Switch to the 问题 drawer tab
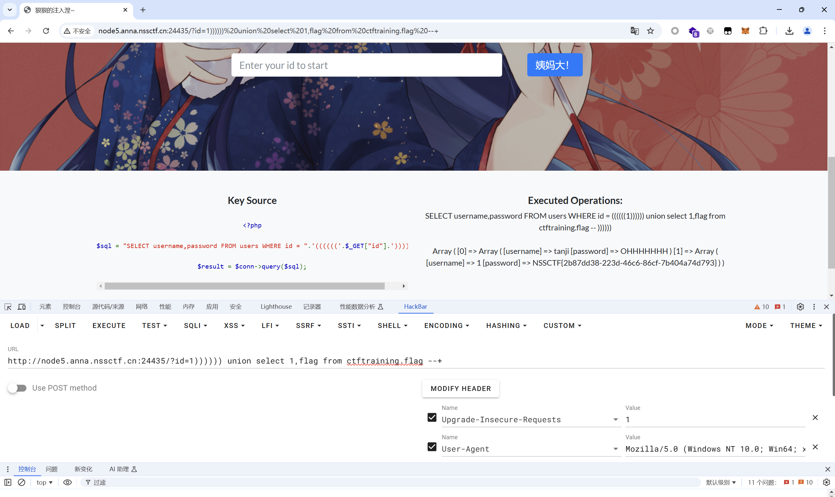Image resolution: width=835 pixels, height=497 pixels. click(x=52, y=469)
